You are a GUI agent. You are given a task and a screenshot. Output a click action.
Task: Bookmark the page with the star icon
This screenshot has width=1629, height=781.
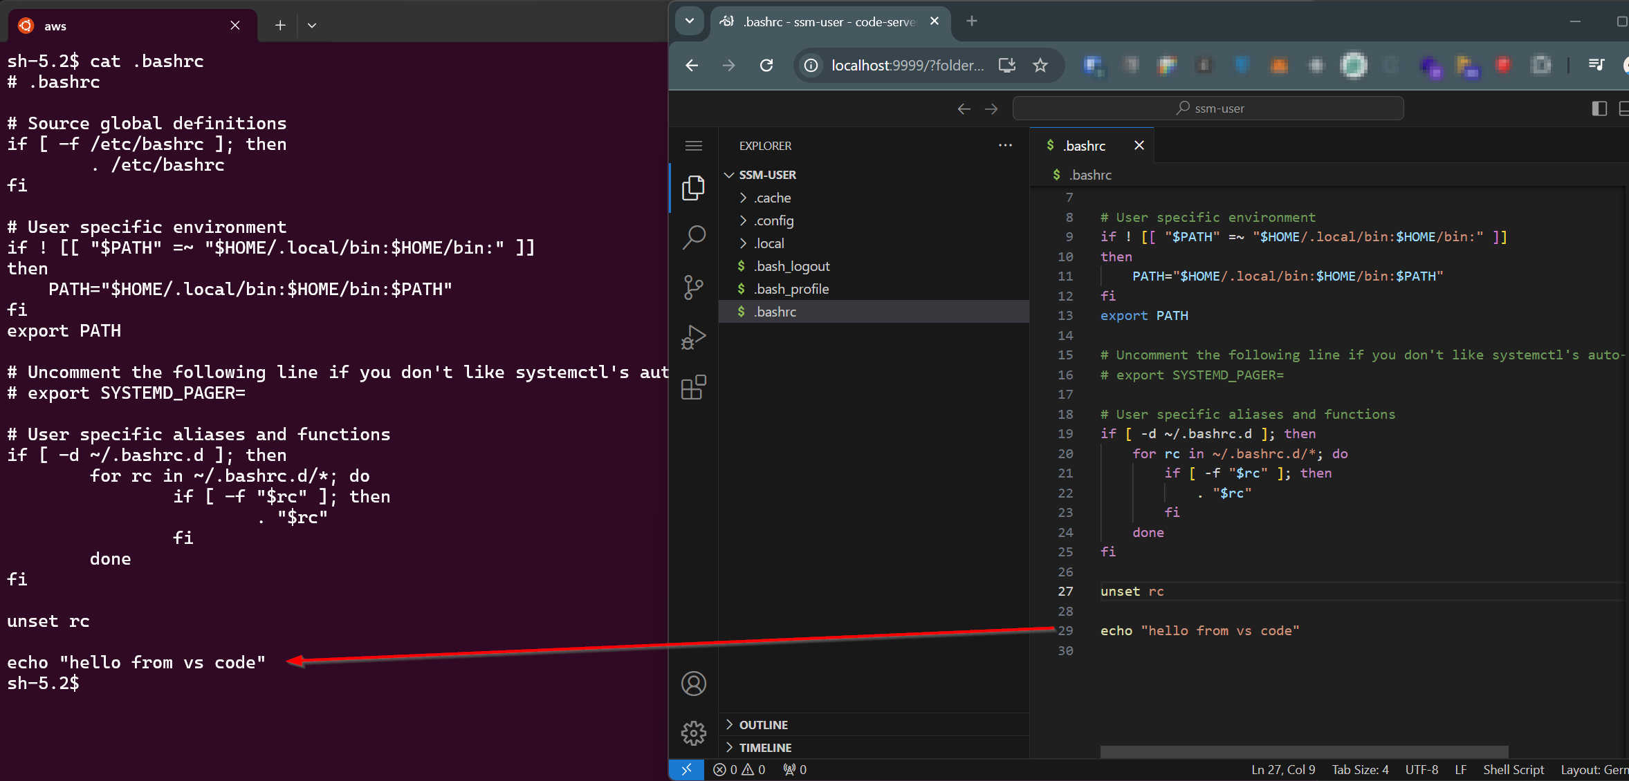(1040, 66)
